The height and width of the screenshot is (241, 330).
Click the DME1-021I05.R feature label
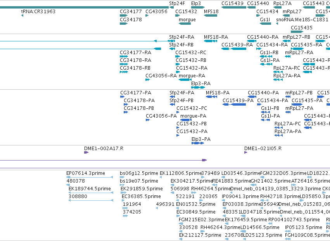tap(263, 149)
